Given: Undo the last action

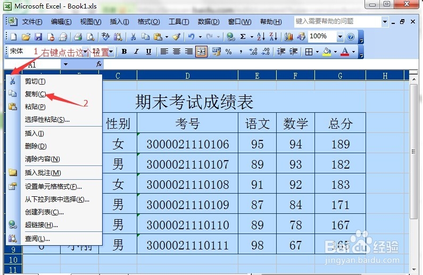Looking at the screenshot, I should 192,37.
